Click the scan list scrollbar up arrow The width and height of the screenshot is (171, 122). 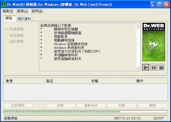click(x=138, y=26)
